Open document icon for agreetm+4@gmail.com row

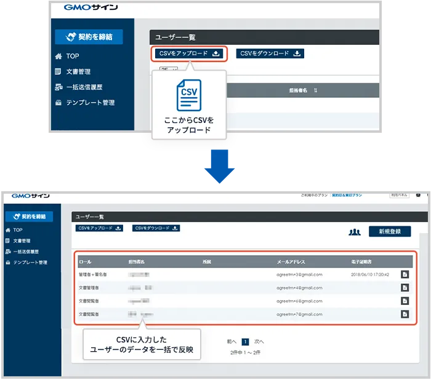405,288
